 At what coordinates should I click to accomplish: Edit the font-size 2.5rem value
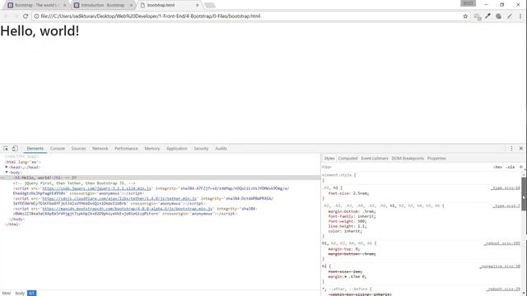point(361,193)
